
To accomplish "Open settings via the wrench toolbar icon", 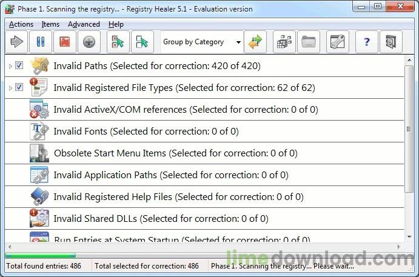I will pos(338,42).
